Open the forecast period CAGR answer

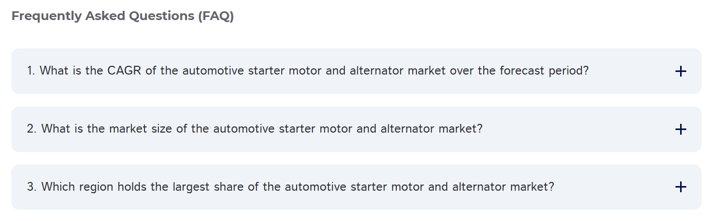tap(307, 71)
